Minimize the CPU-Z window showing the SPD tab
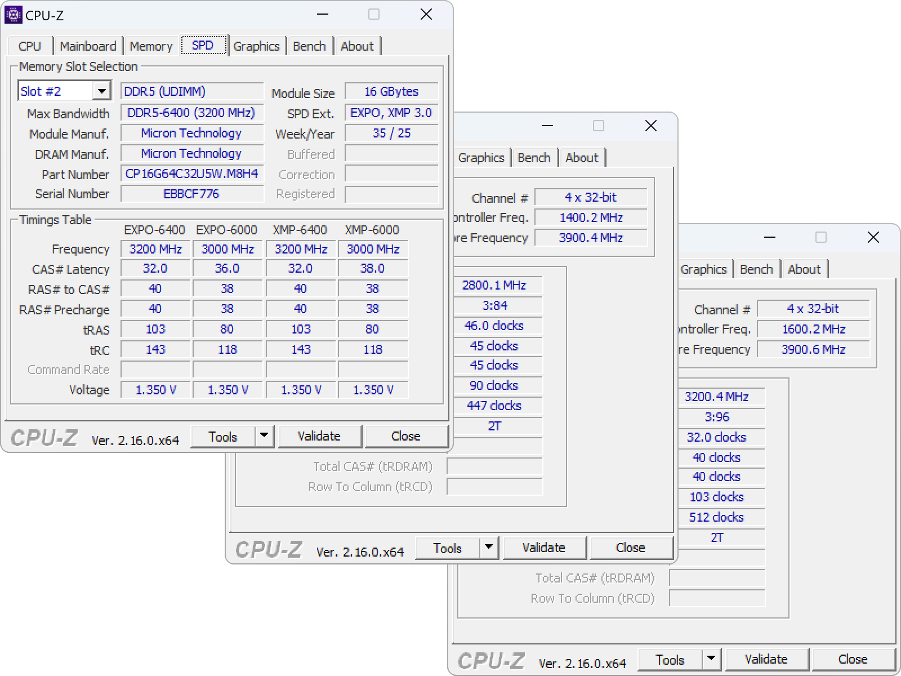This screenshot has width=901, height=676. tap(323, 15)
